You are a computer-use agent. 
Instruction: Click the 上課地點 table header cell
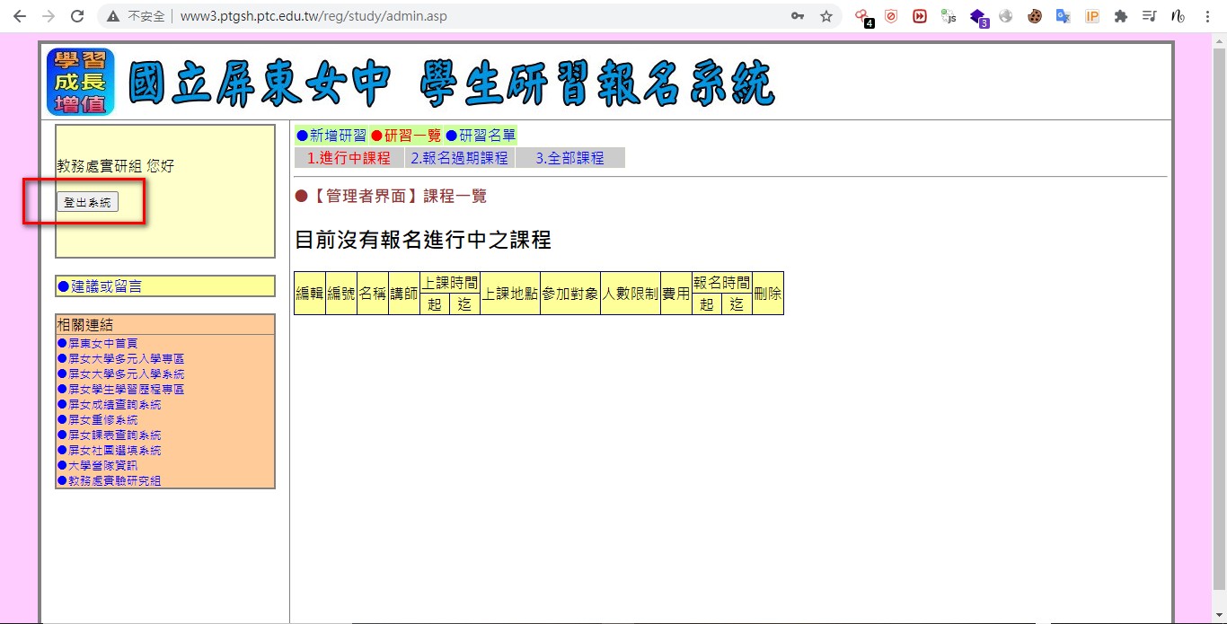click(509, 293)
